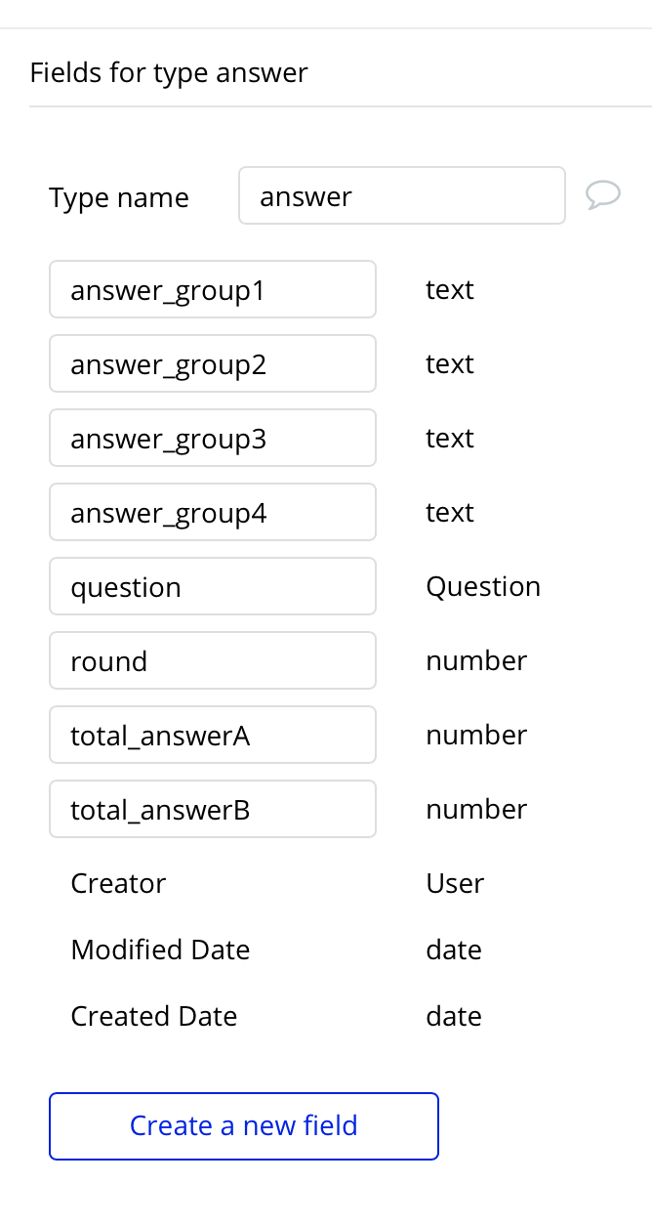The width and height of the screenshot is (652, 1225).
Task: Edit the answer_group3 field name box
Action: pyautogui.click(x=213, y=439)
